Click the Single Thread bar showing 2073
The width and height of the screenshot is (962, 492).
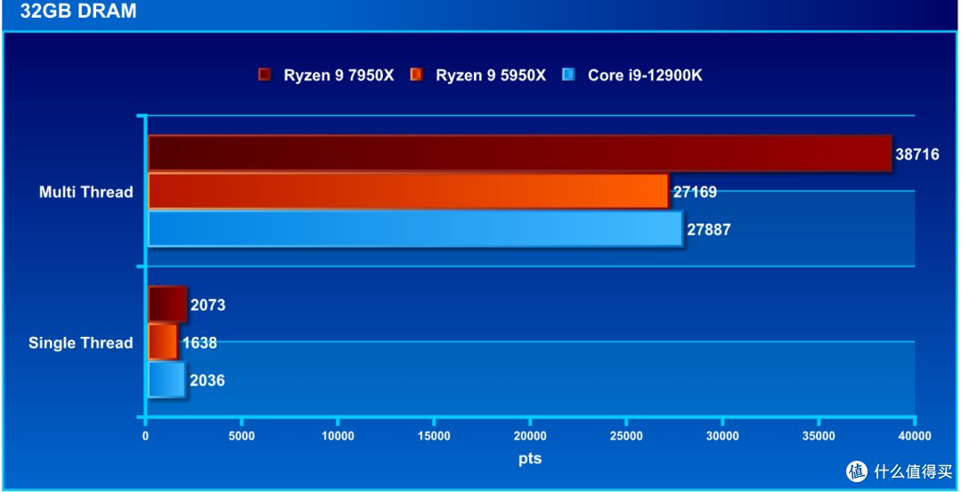(x=167, y=304)
